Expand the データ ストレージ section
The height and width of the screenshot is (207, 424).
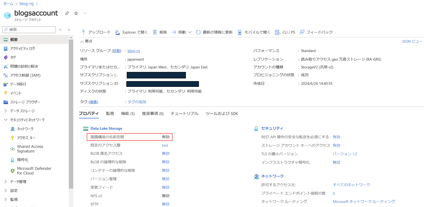[6, 111]
